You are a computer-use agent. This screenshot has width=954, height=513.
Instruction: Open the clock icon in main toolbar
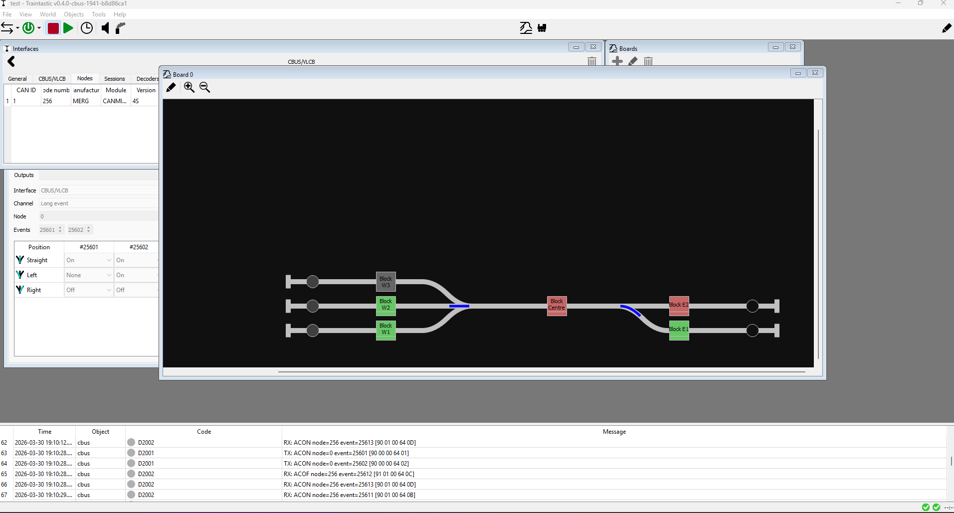click(x=87, y=28)
